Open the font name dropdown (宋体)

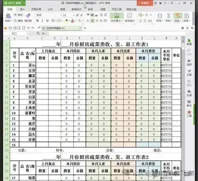point(61,15)
